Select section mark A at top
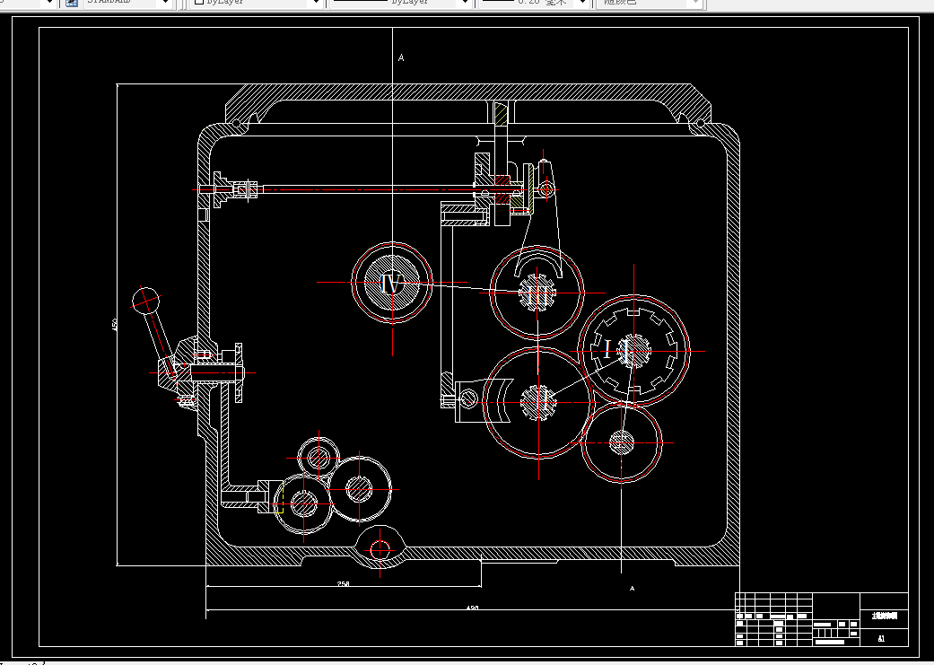This screenshot has width=934, height=665. coord(401,57)
